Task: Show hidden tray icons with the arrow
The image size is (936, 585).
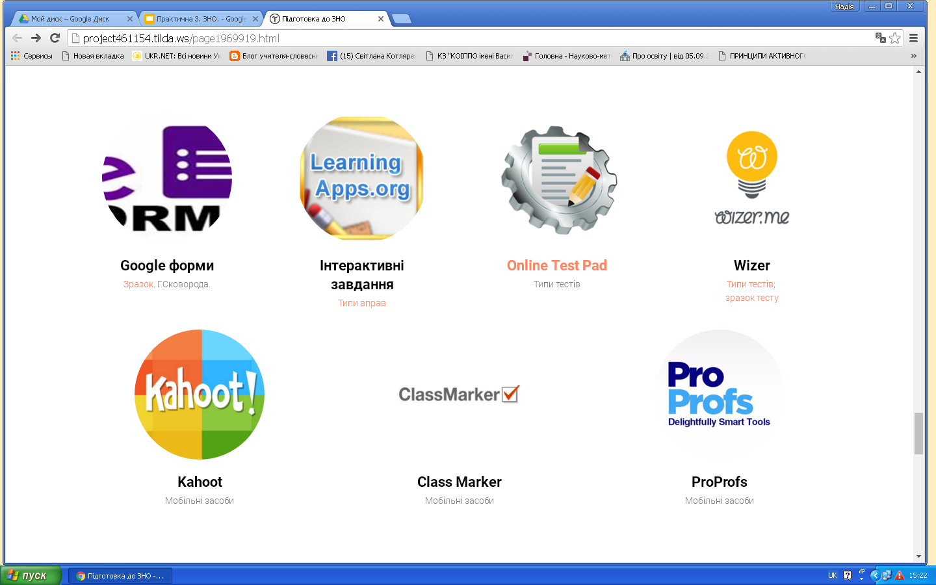Action: [875, 575]
